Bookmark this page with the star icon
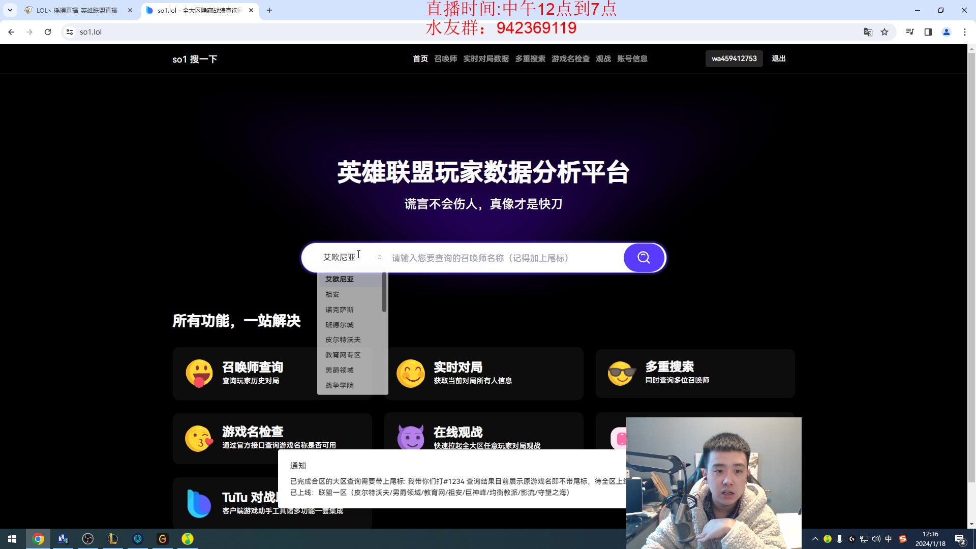Screen dimensions: 976x549 [884, 32]
